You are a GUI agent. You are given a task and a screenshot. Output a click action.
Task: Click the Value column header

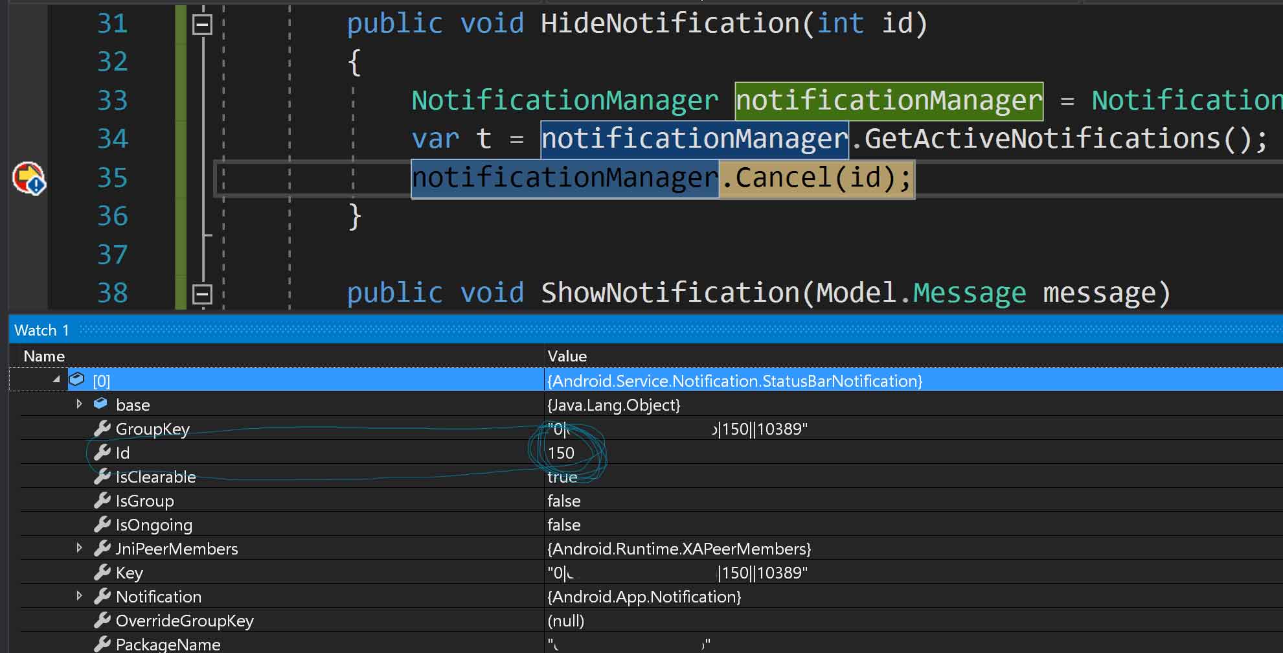point(567,356)
